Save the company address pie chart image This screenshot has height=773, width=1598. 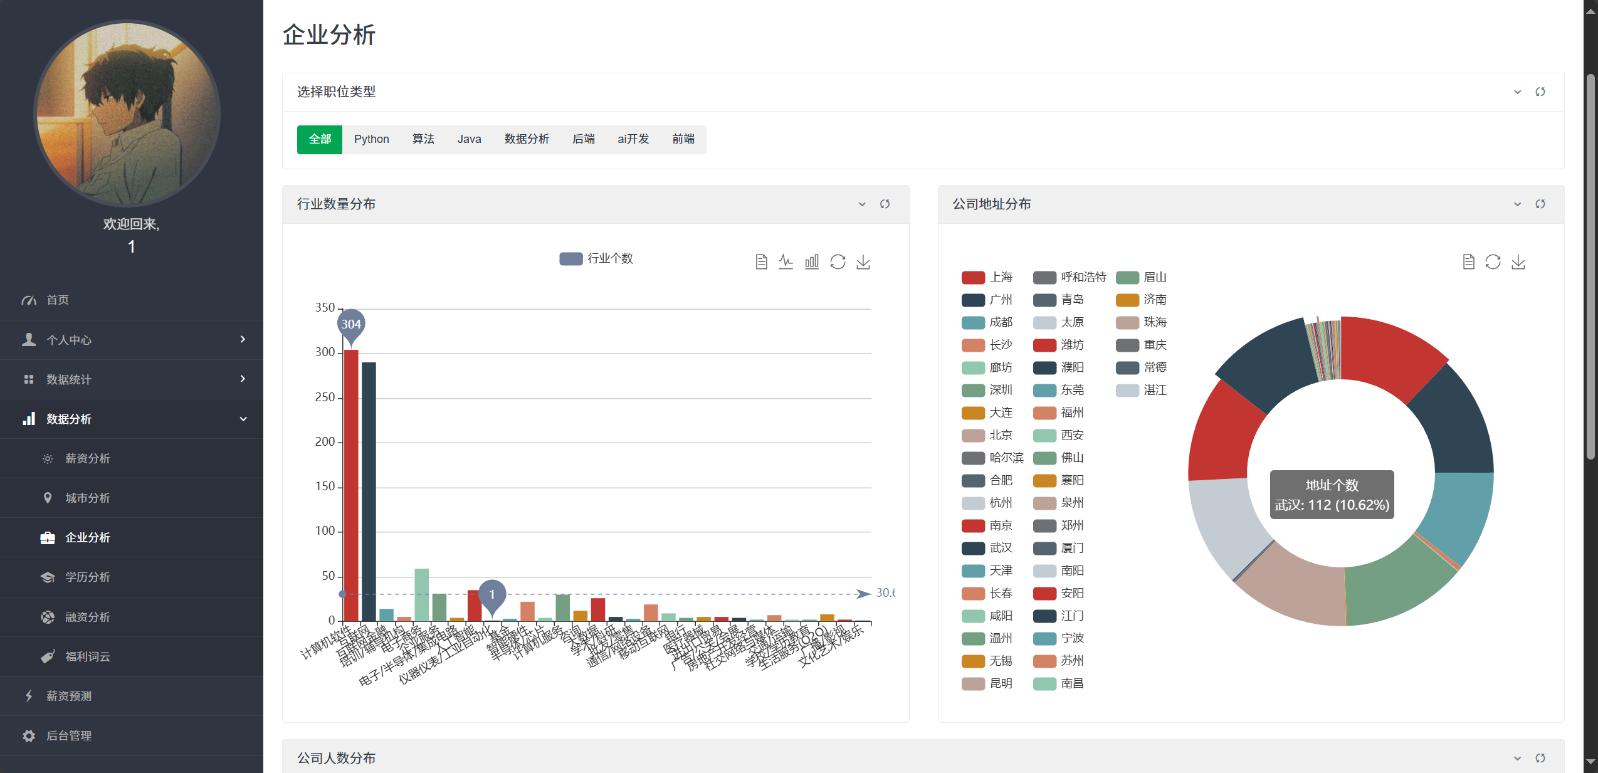point(1518,261)
